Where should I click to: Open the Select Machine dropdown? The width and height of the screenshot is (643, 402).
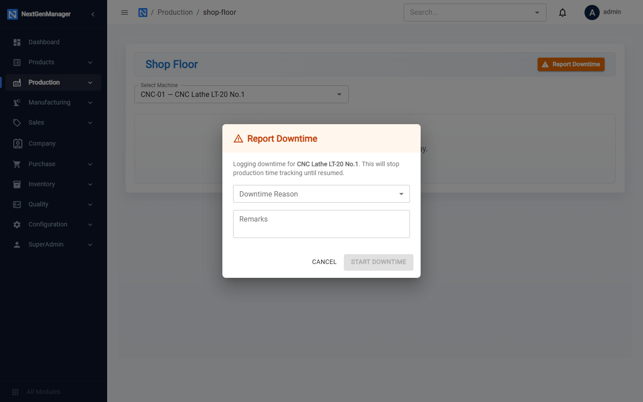coord(242,94)
